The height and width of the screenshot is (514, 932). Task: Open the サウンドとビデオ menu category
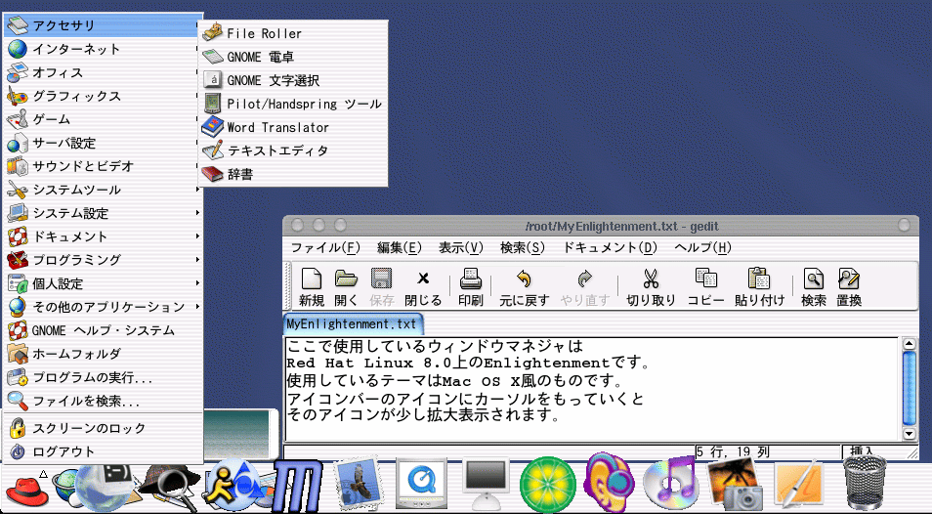[103, 166]
